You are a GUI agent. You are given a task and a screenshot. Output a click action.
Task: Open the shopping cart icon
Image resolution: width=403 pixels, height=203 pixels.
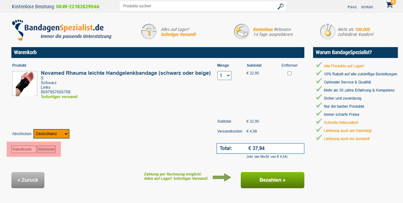pyautogui.click(x=390, y=4)
